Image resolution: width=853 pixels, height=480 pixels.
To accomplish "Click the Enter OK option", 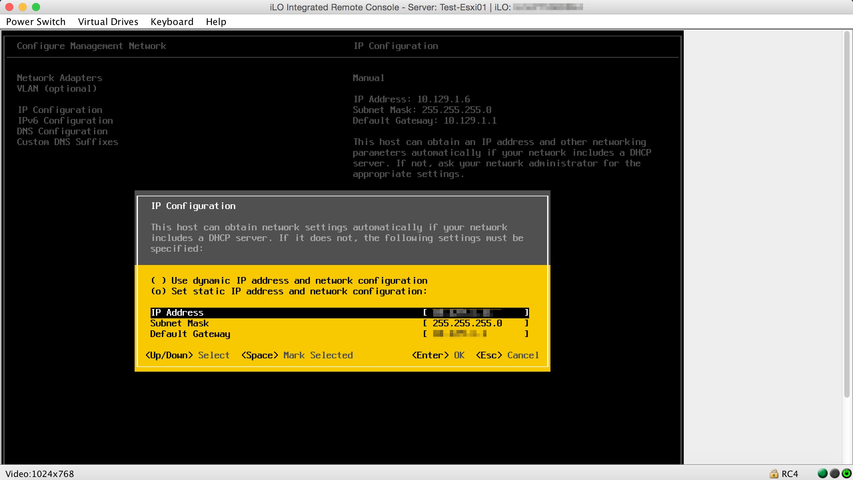I will pyautogui.click(x=438, y=355).
